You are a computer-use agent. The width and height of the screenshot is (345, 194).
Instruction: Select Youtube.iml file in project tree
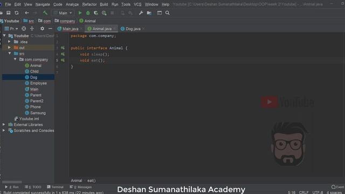[x=26, y=119]
